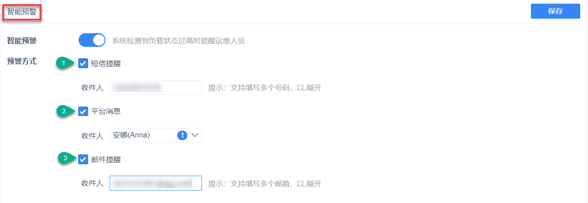Click the SMS recipient phone number field

156,87
